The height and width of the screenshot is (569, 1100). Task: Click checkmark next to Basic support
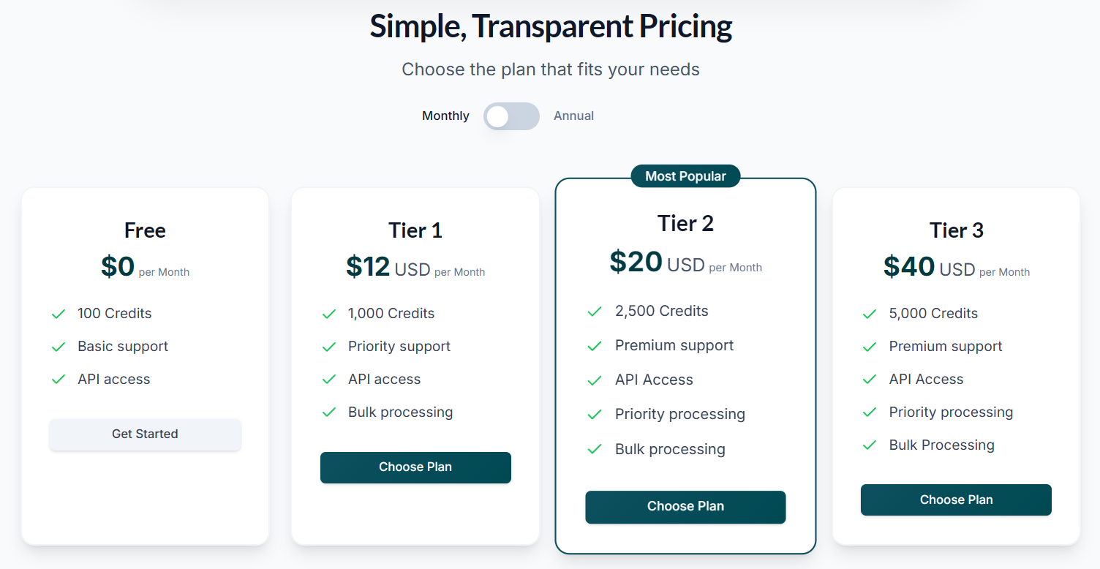(x=59, y=347)
